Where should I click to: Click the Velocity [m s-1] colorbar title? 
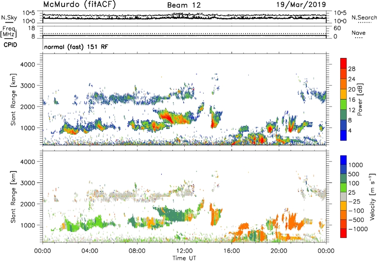372,196
